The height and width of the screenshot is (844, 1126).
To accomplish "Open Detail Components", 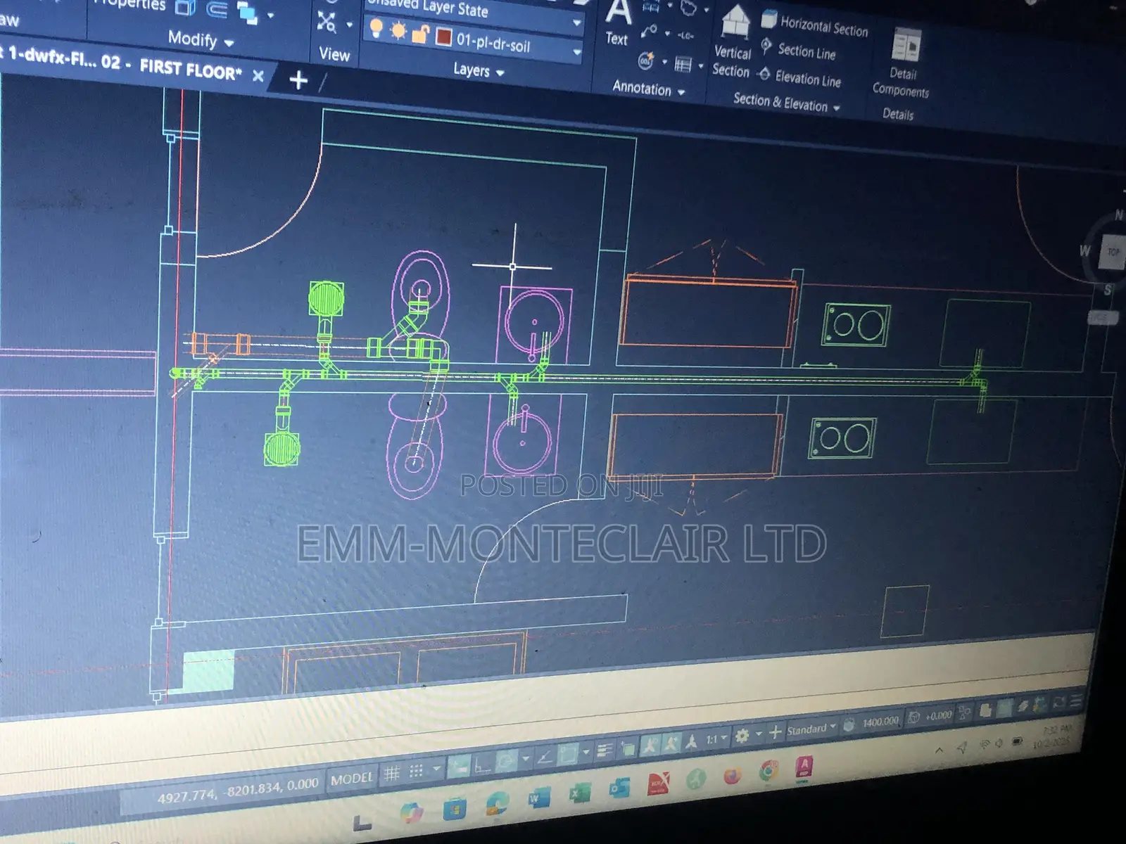I will coord(903,49).
